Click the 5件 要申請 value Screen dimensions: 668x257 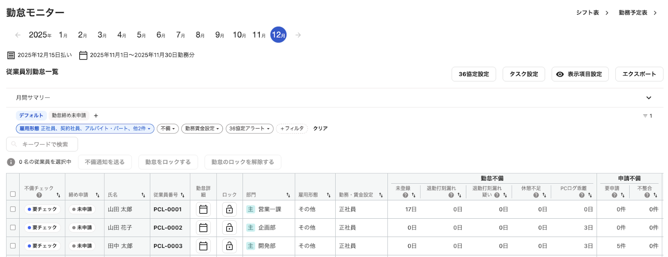pos(621,246)
